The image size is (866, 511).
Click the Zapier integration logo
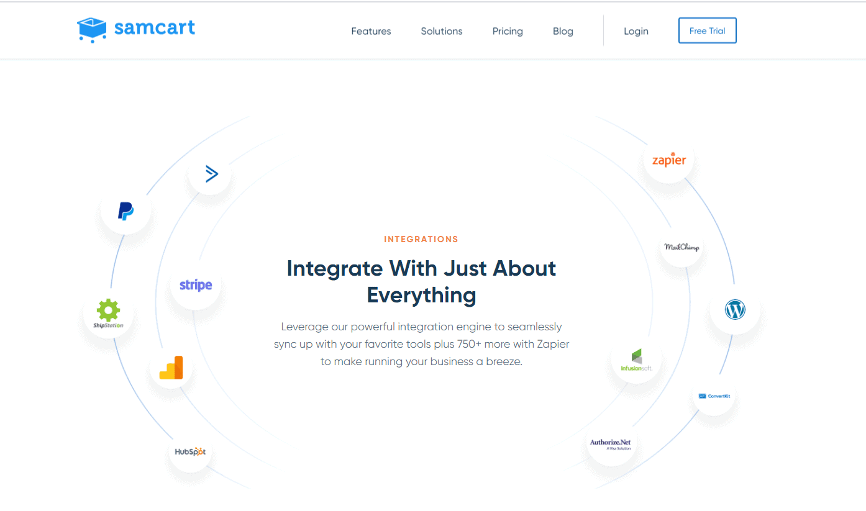(x=669, y=160)
